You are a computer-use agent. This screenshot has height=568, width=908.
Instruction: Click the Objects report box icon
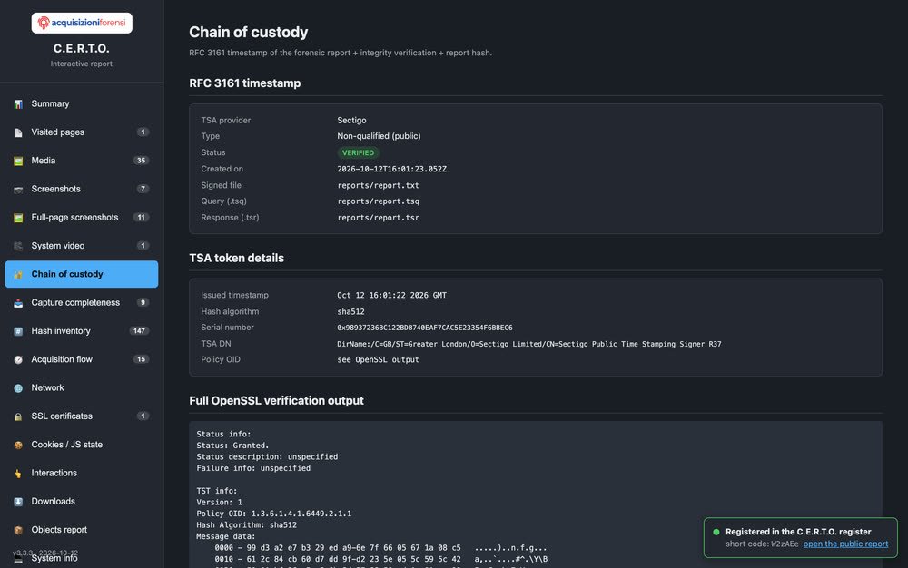click(18, 530)
